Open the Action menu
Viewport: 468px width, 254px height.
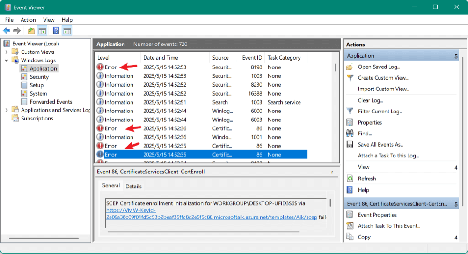(x=28, y=20)
